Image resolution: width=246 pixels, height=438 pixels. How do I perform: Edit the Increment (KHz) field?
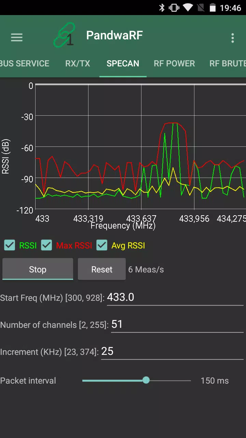pyautogui.click(x=172, y=351)
